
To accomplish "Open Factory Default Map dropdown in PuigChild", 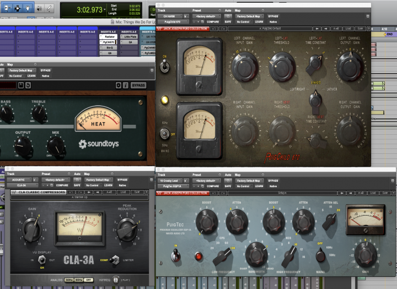I will (x=249, y=16).
